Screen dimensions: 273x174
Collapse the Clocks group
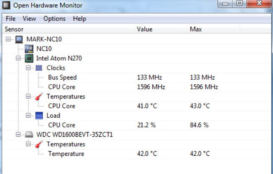[28, 68]
